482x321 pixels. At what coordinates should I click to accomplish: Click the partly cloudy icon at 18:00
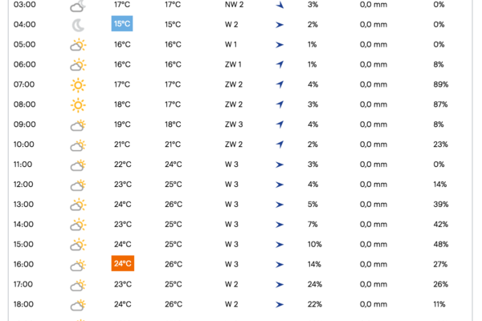coord(78,305)
